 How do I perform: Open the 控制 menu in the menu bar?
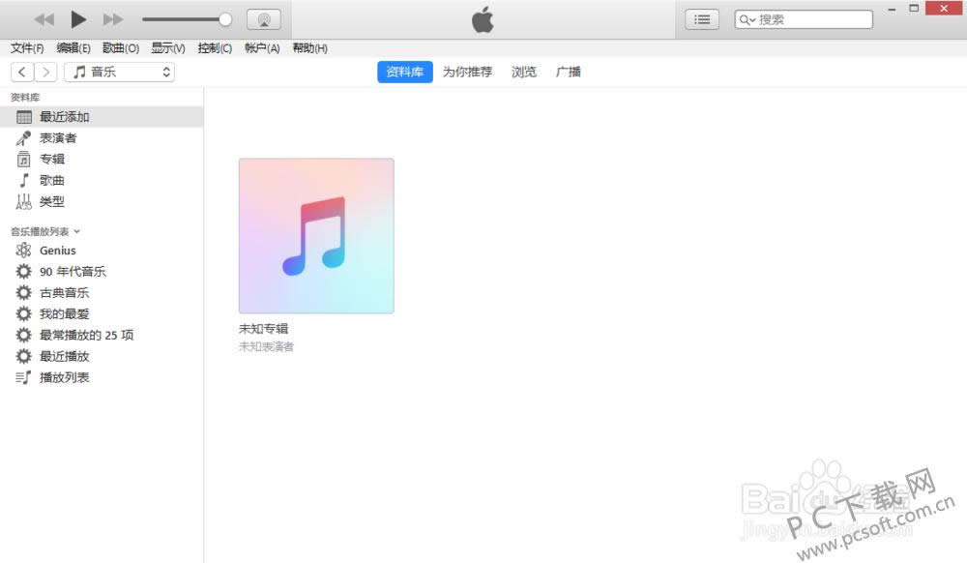(214, 47)
